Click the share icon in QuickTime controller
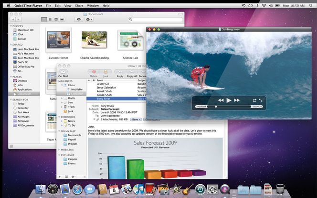Screen dimensions: 317x198 click(x=254, y=100)
